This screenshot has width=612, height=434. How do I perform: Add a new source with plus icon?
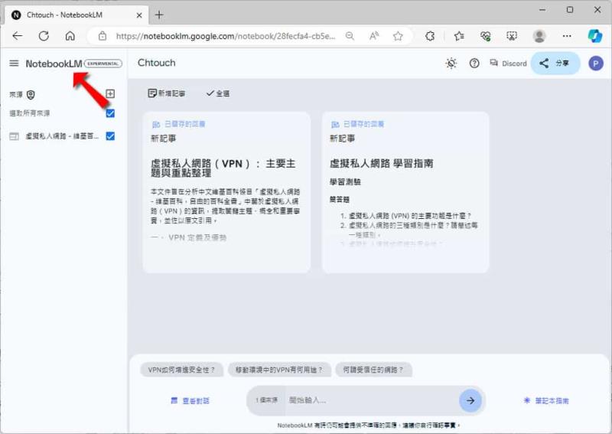coord(110,93)
